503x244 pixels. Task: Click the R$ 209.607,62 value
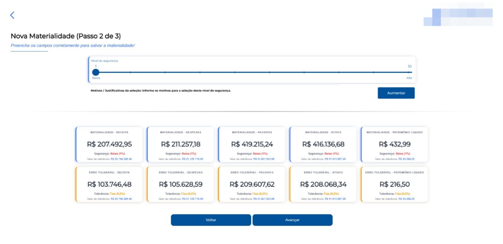[252, 184]
